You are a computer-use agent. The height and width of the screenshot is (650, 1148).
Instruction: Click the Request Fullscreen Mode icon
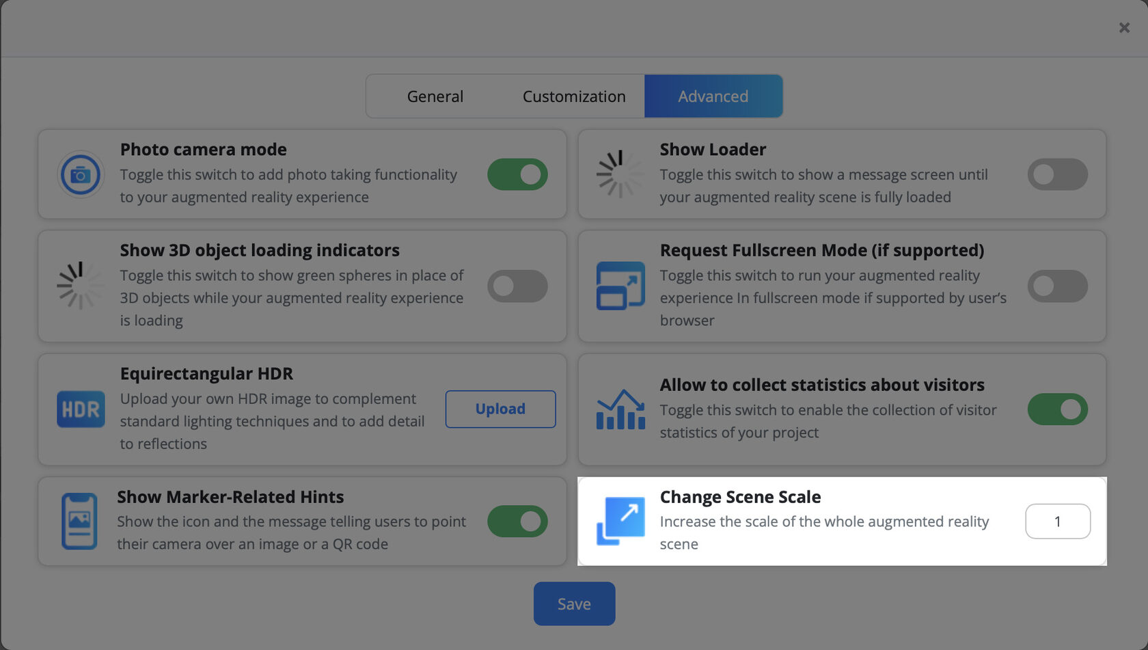click(620, 286)
